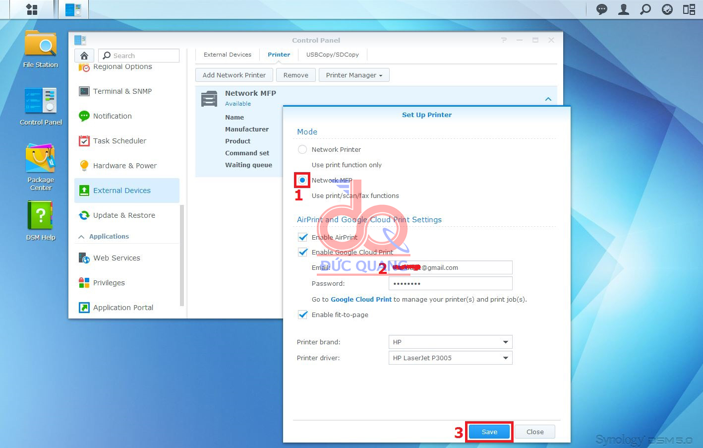Click the Control Panel search field
Screen dimensions: 703x448
[x=139, y=56]
